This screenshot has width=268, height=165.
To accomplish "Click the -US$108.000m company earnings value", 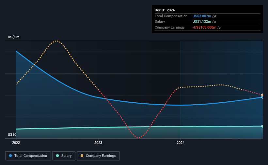I will (x=204, y=27).
